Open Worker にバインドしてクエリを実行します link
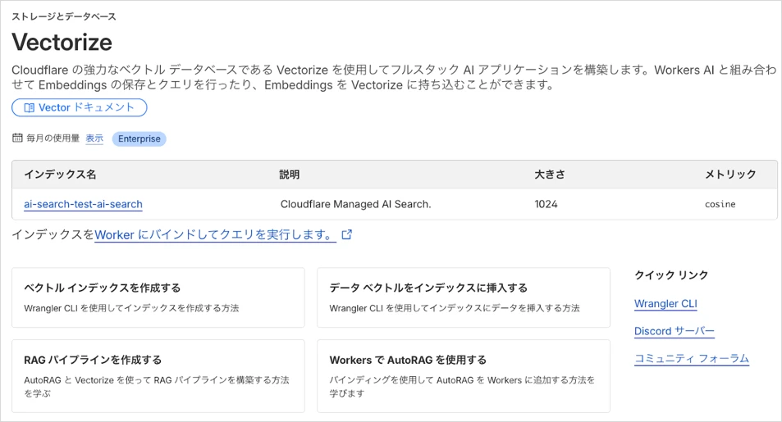782x422 pixels. 215,234
